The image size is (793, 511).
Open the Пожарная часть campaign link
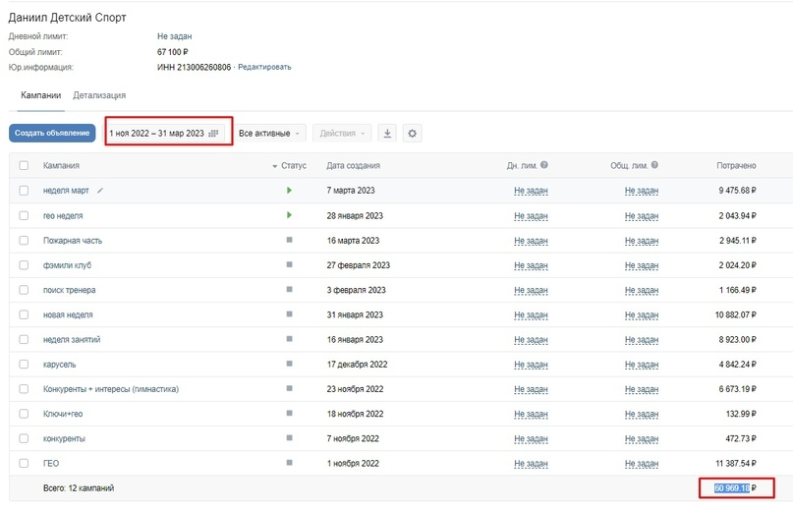tap(73, 241)
